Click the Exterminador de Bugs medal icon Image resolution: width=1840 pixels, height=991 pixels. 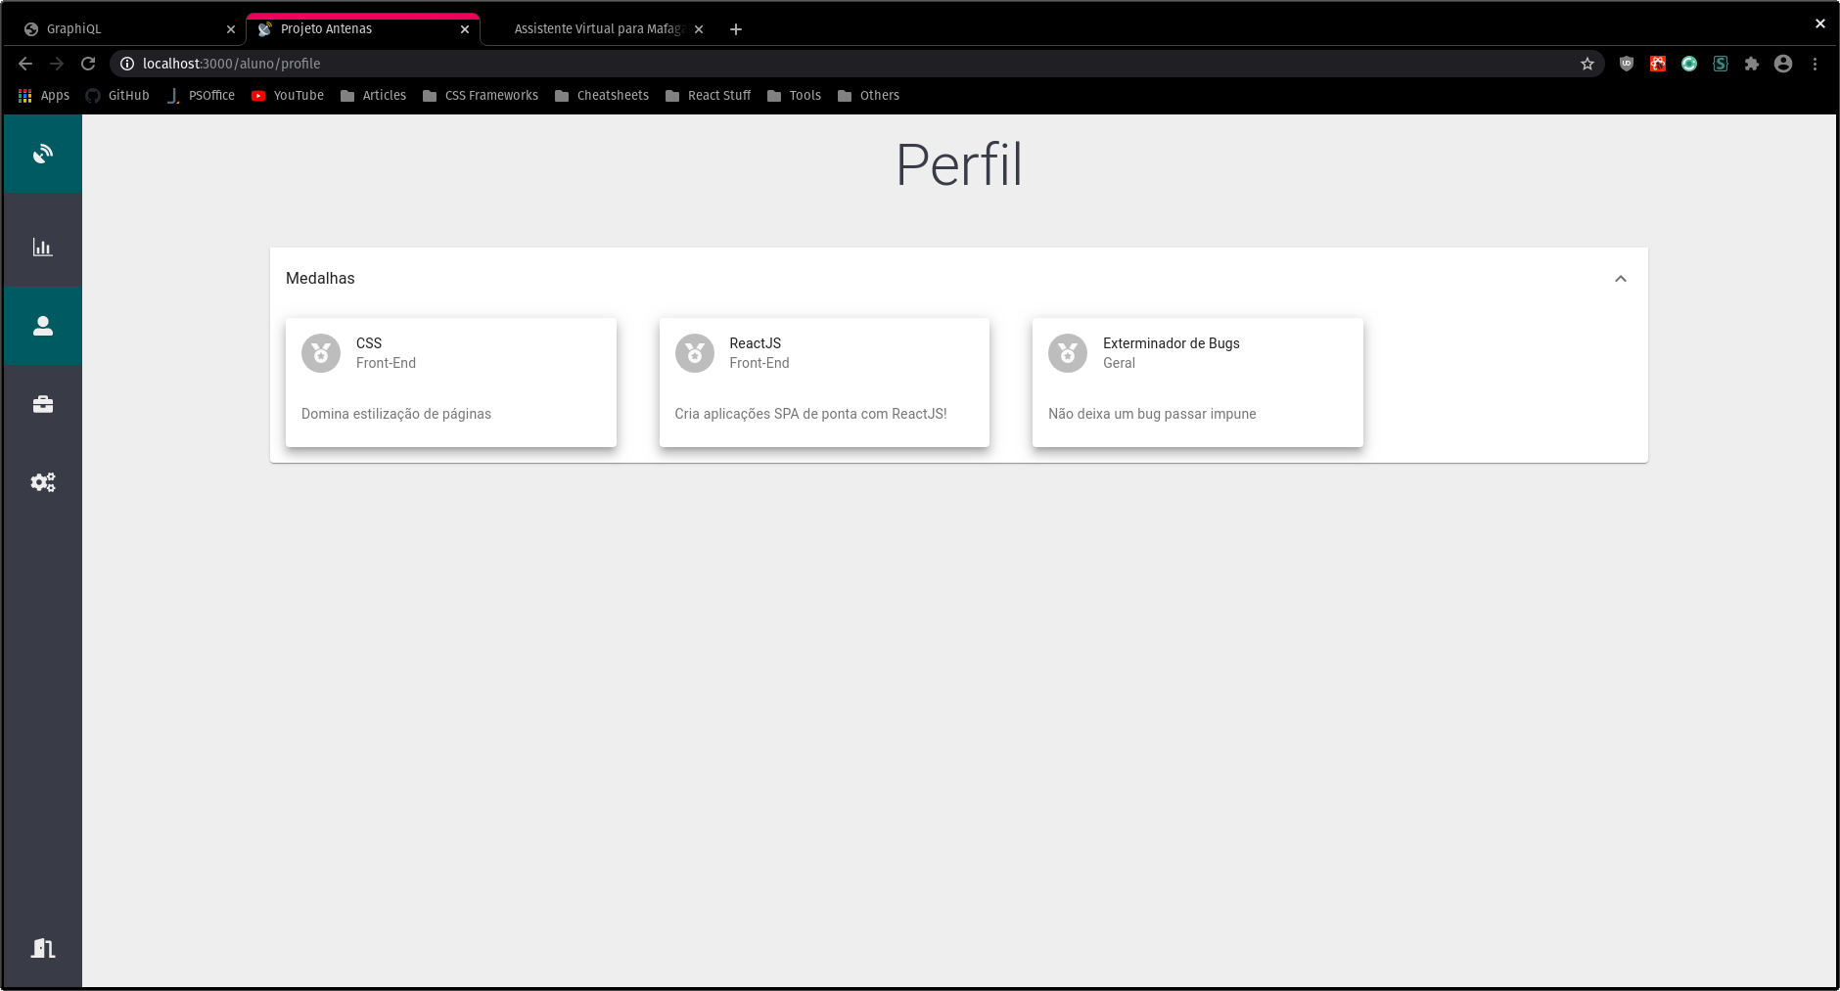click(x=1068, y=353)
